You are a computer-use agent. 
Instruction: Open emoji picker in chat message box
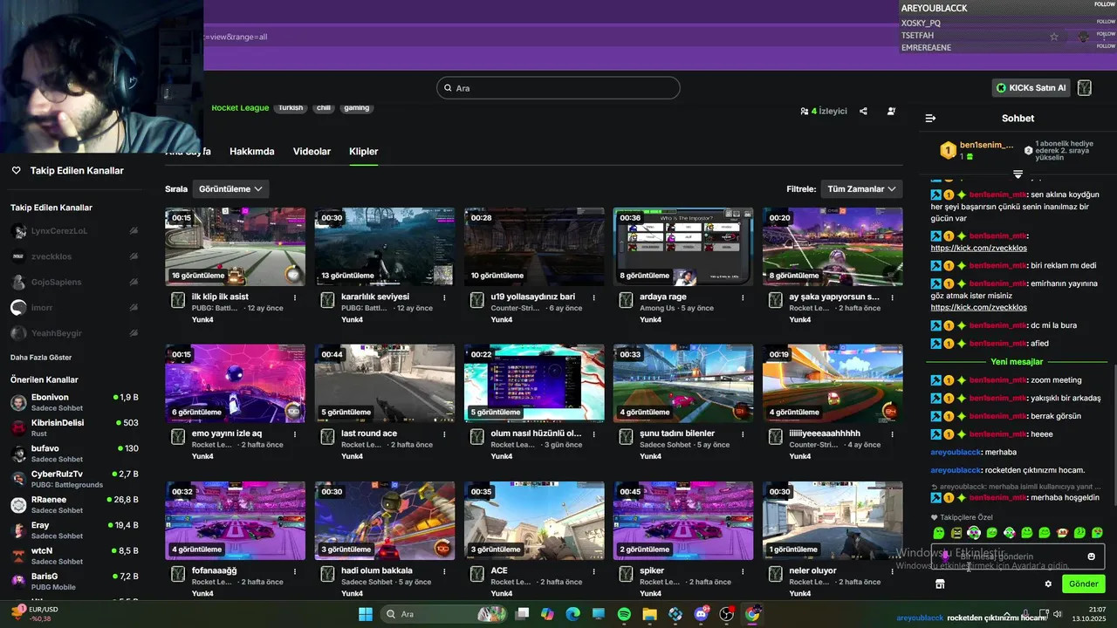point(1091,556)
